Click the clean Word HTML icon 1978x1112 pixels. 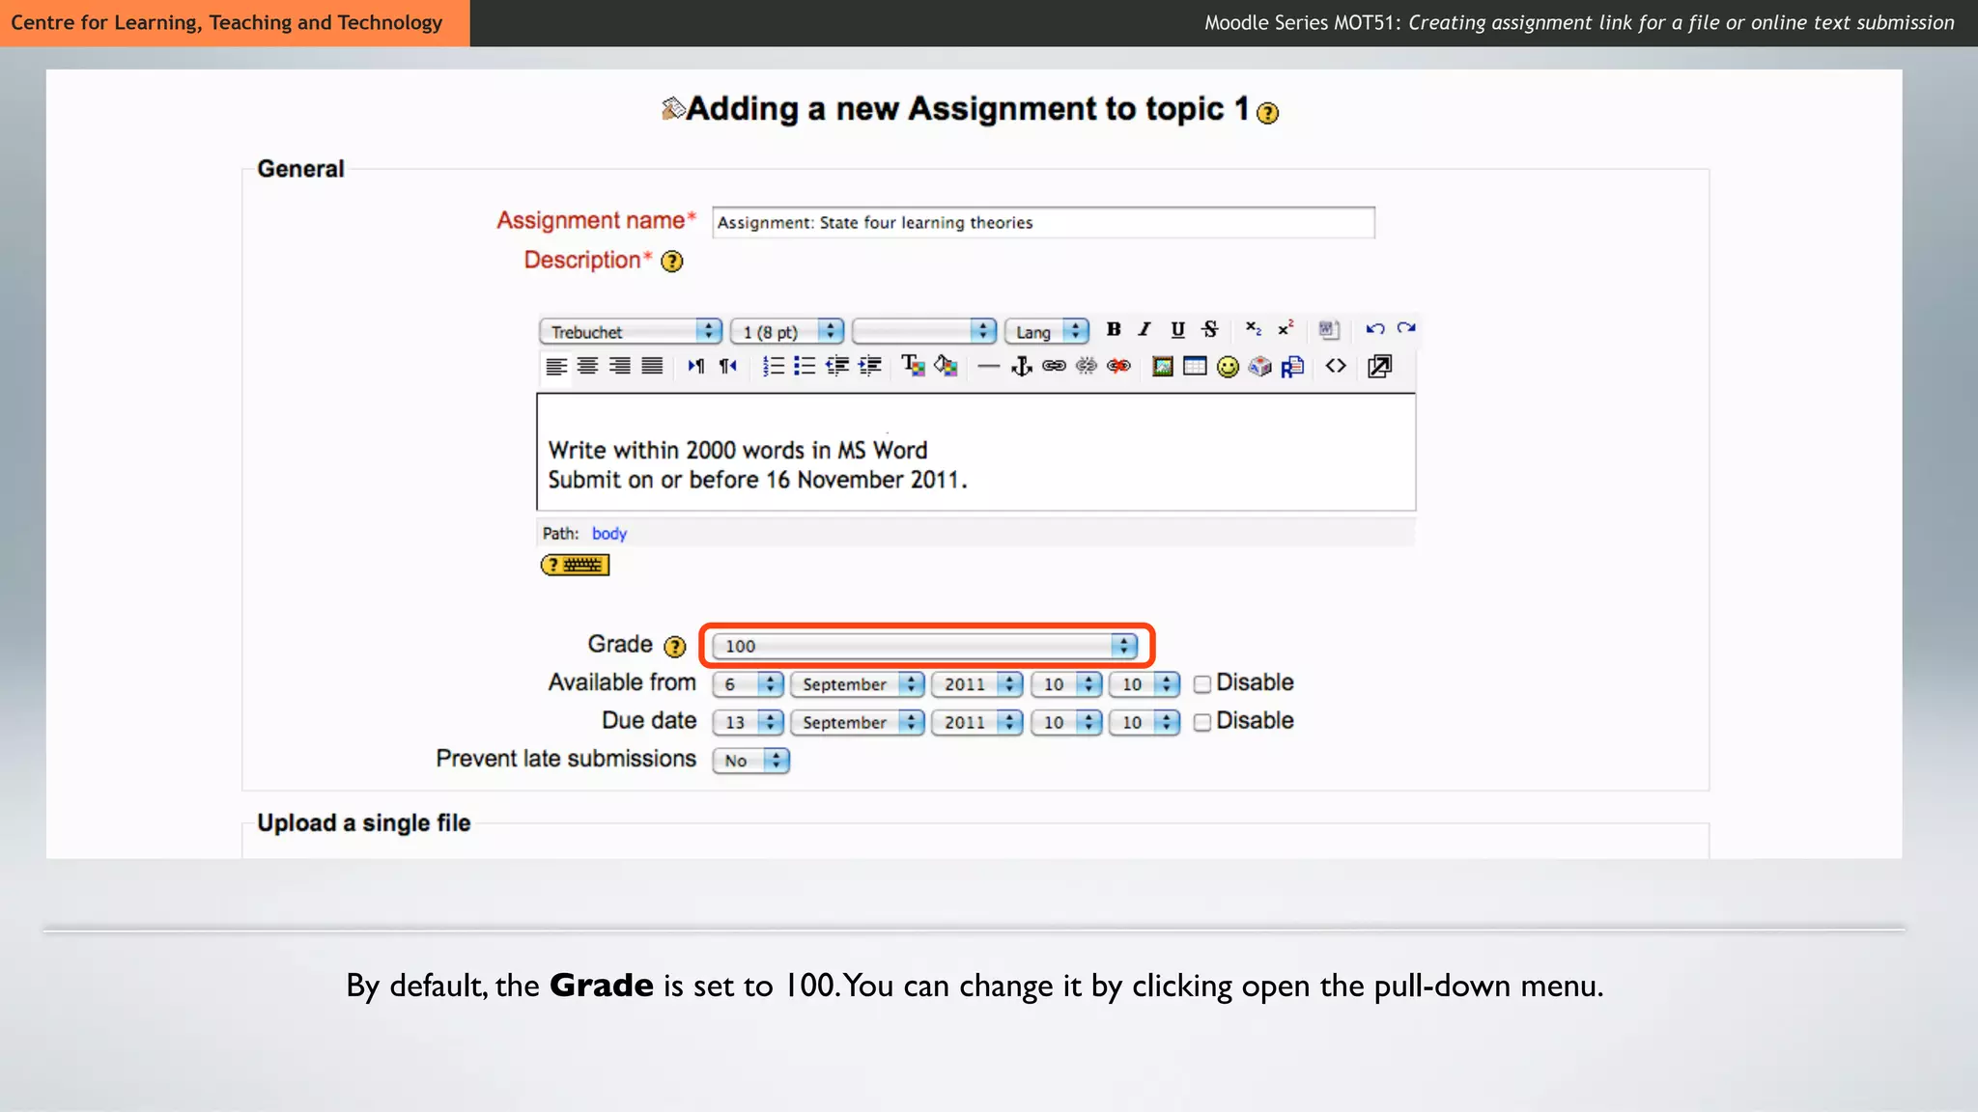pyautogui.click(x=1329, y=329)
